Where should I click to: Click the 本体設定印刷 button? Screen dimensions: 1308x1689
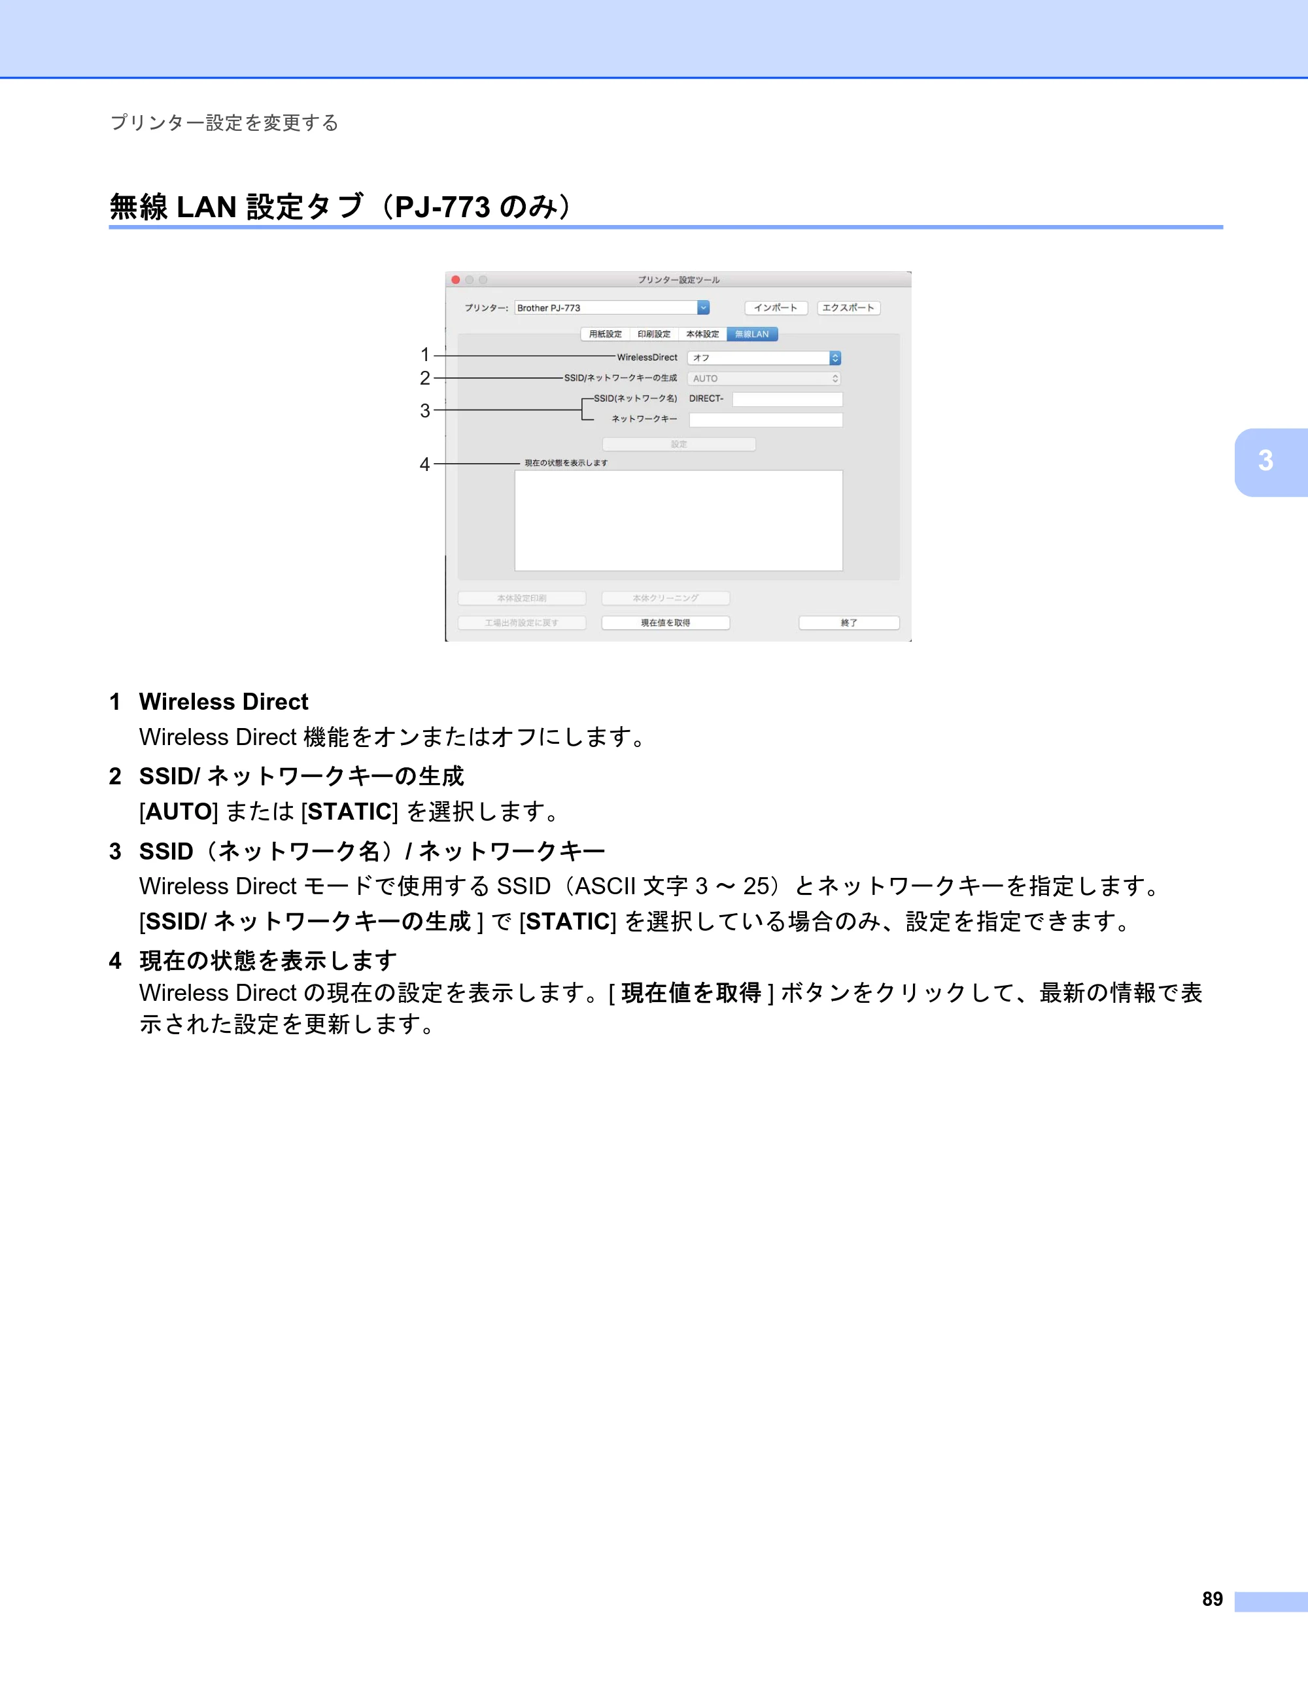[522, 599]
